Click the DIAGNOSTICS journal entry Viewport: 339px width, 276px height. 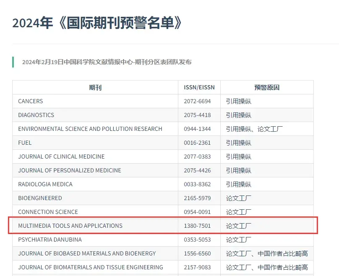pos(36,115)
